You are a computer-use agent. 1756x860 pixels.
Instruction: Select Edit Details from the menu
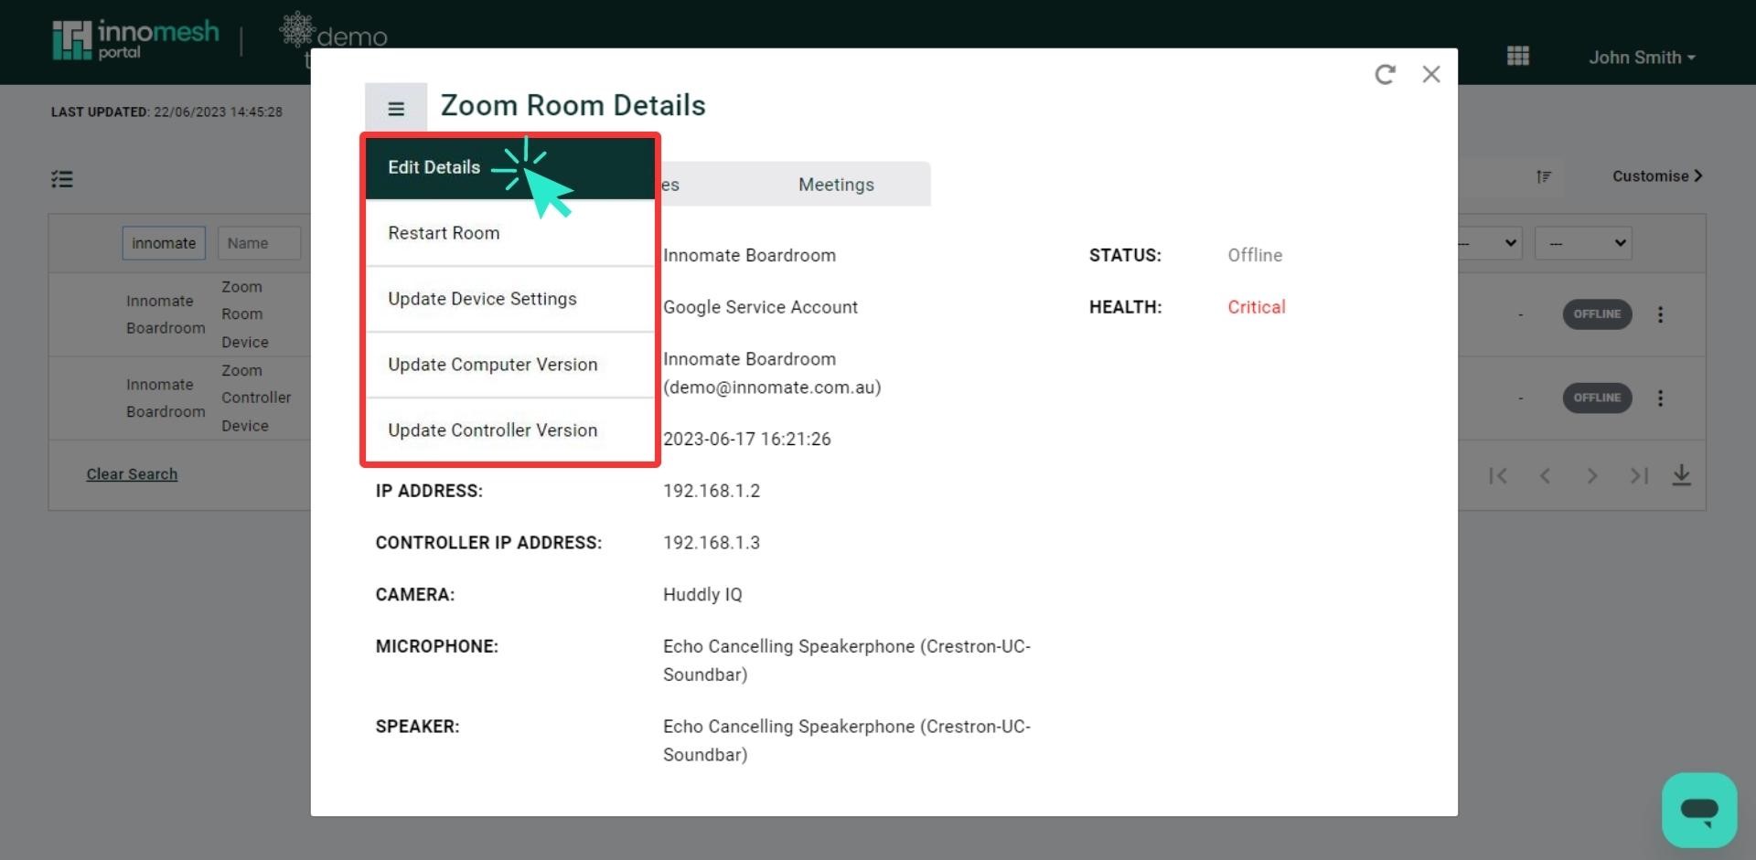(x=510, y=167)
